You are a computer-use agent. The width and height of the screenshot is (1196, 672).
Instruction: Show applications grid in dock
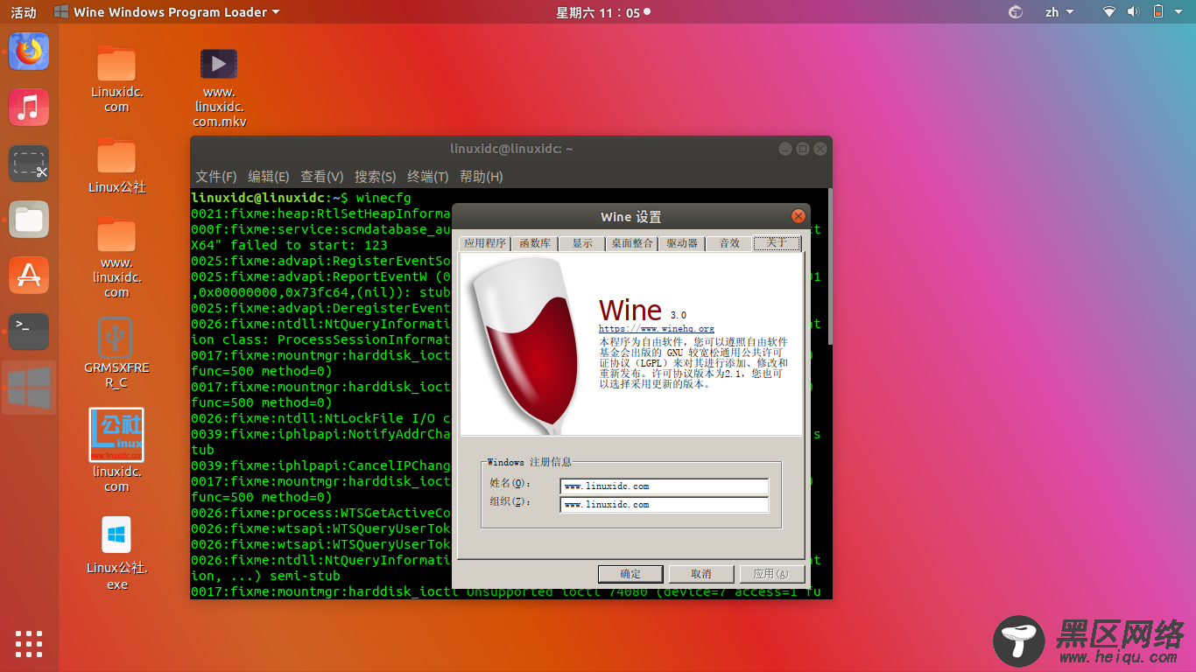[29, 644]
